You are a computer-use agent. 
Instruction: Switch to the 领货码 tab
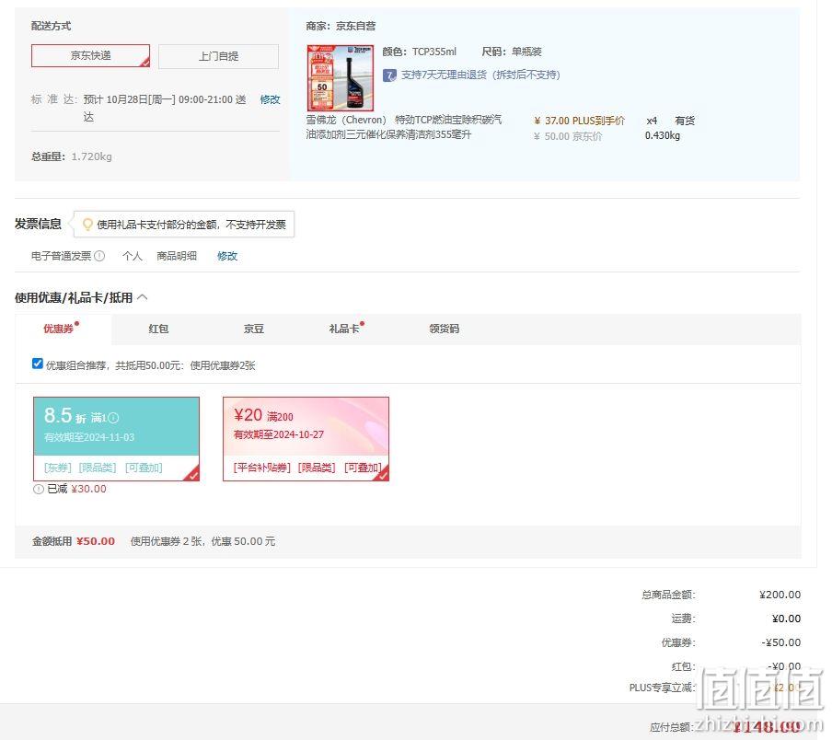[445, 329]
